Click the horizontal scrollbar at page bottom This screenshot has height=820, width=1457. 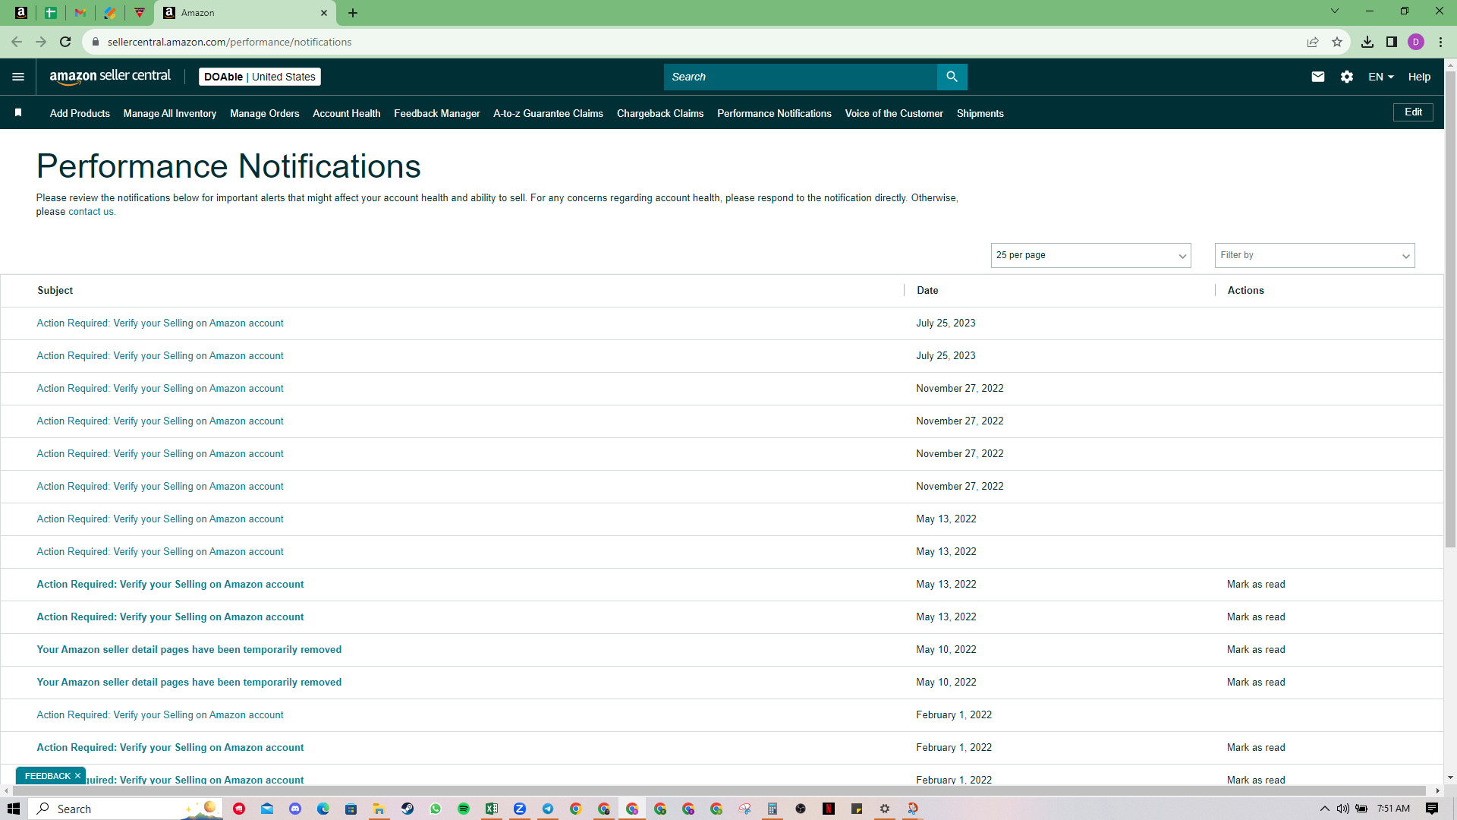click(721, 790)
